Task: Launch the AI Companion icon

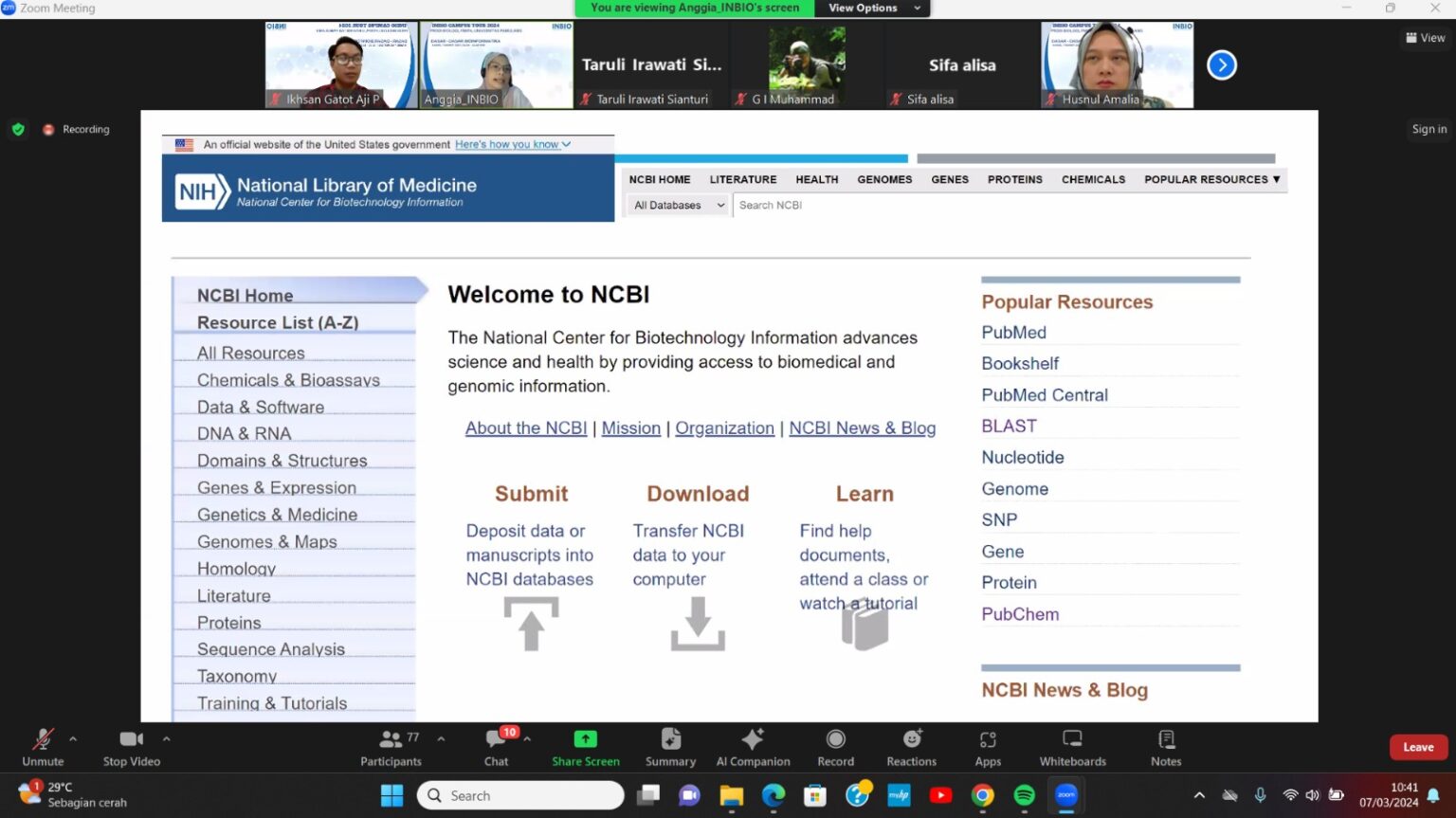Action: (753, 738)
